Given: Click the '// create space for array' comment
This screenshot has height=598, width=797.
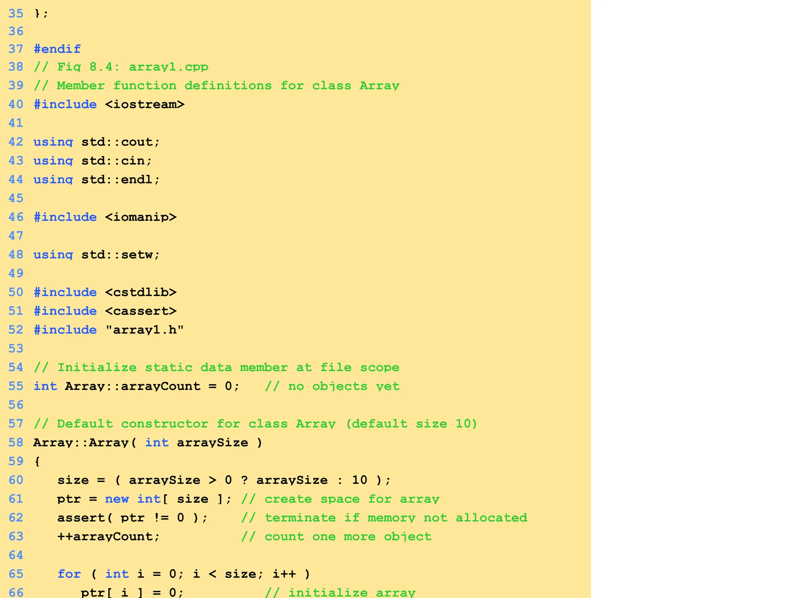Looking at the screenshot, I should coord(340,499).
